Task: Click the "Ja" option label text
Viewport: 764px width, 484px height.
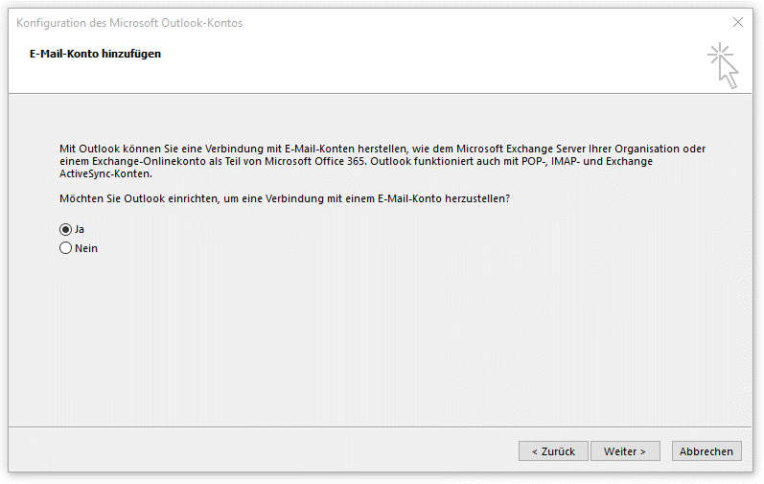Action: (80, 230)
